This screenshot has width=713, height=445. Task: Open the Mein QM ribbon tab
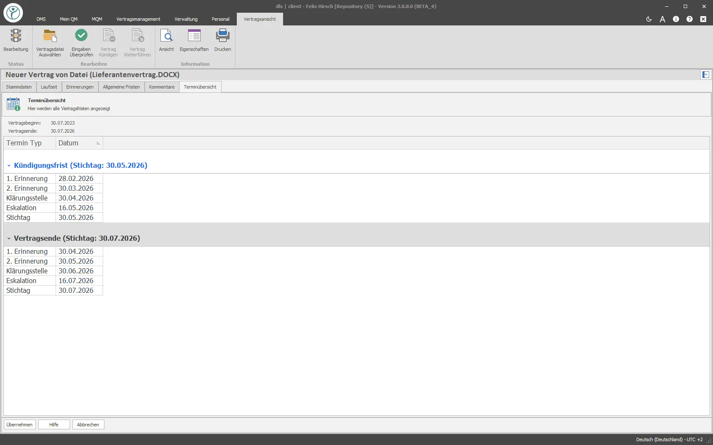coord(69,19)
